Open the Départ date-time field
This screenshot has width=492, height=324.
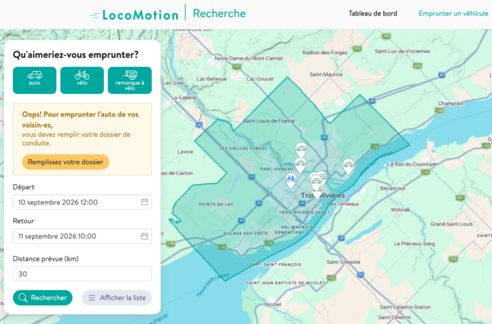(x=82, y=202)
